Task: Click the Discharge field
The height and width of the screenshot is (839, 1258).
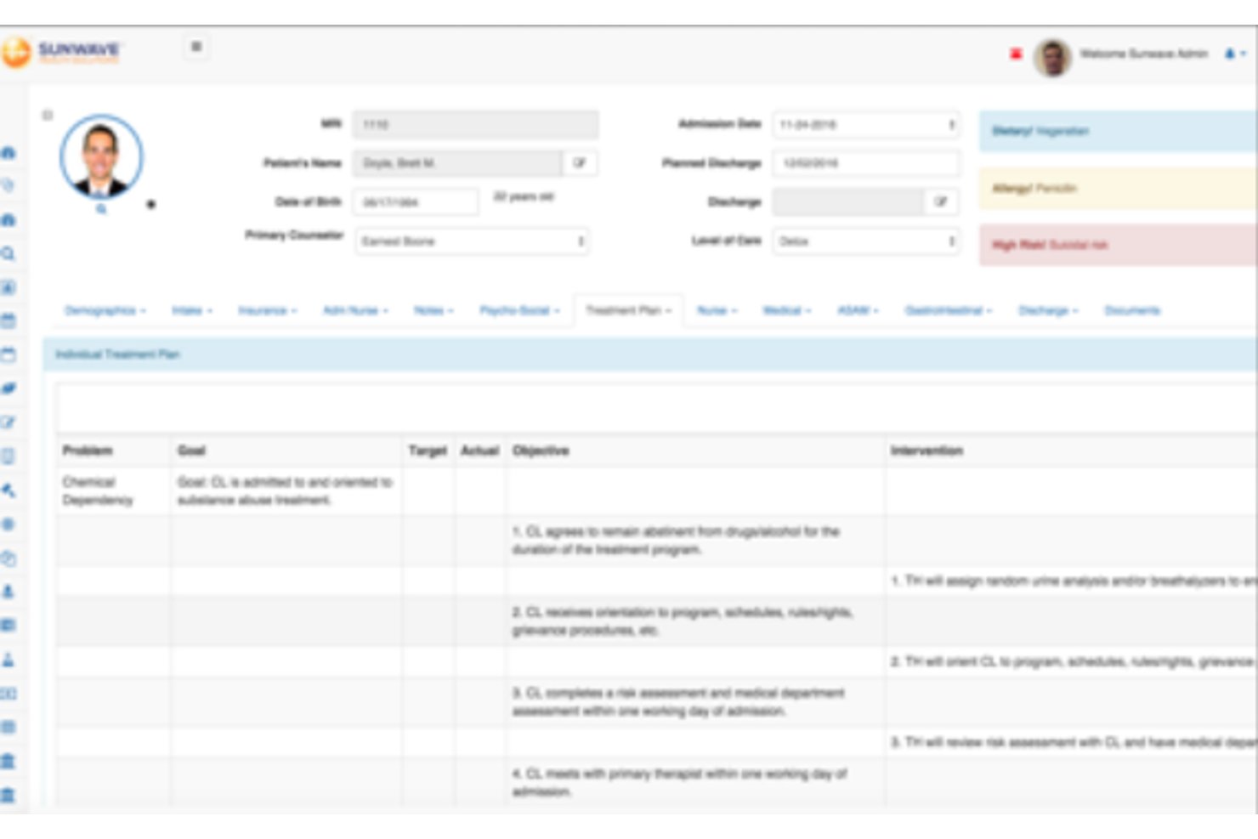Action: pos(848,201)
